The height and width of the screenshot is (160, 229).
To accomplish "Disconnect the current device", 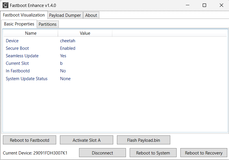I will (x=102, y=153).
